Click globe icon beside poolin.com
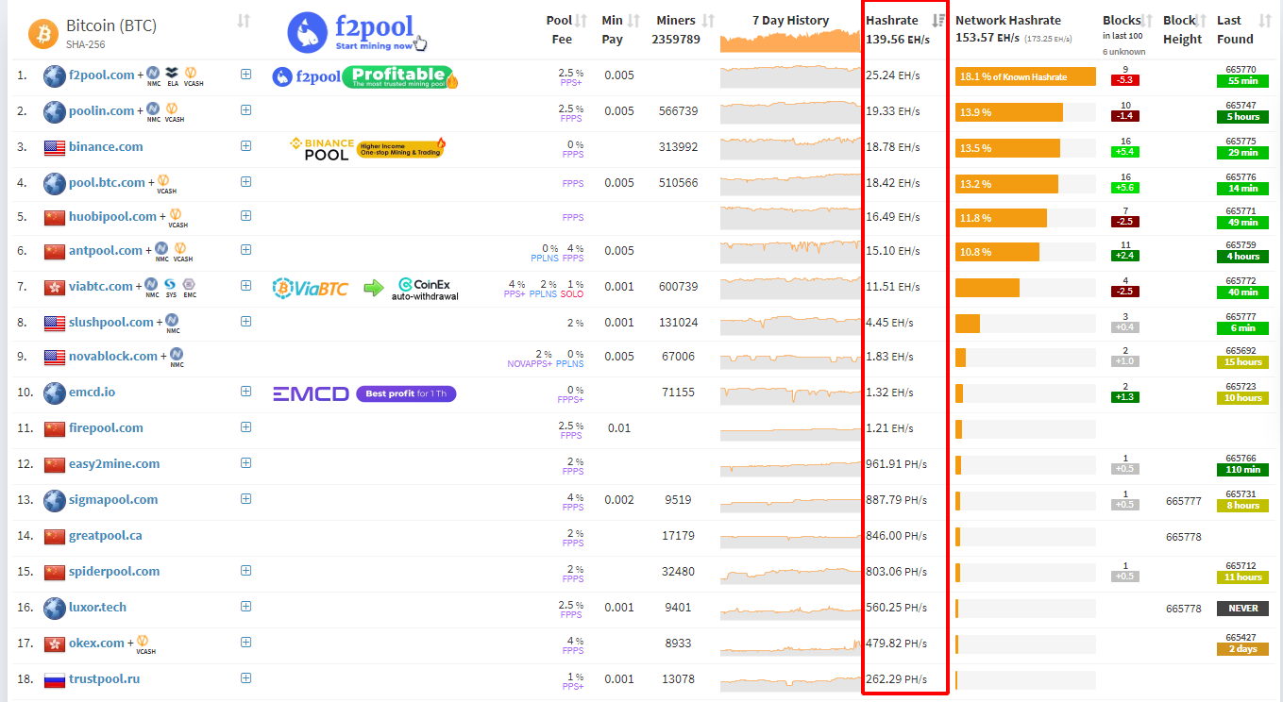 coord(55,112)
